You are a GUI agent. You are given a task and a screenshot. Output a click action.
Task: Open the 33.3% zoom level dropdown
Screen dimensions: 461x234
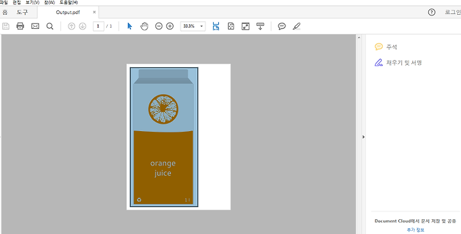(x=193, y=26)
